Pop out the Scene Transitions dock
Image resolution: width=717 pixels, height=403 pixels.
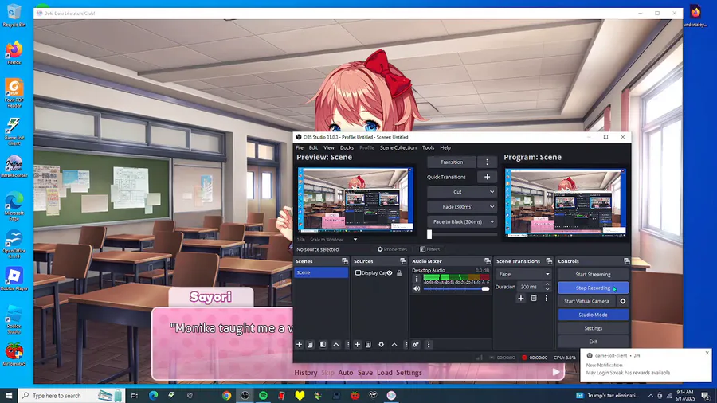pyautogui.click(x=549, y=261)
